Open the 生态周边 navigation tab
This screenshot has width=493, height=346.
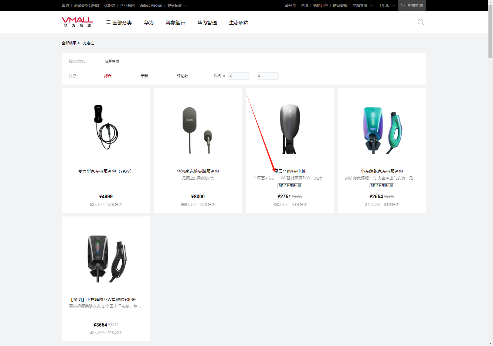[239, 22]
